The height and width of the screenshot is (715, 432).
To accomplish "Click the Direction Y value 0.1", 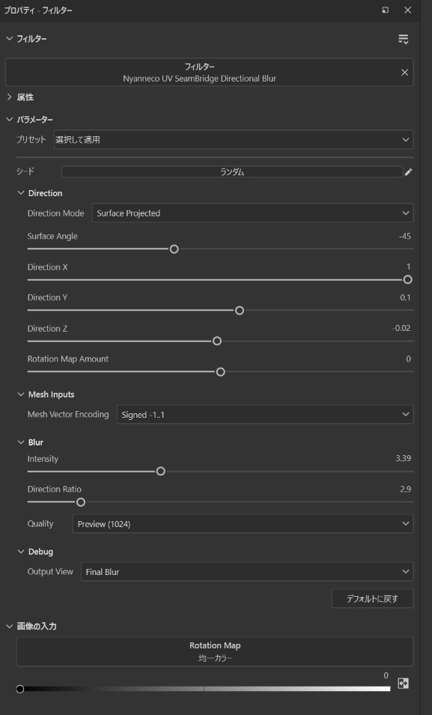I will pos(405,297).
